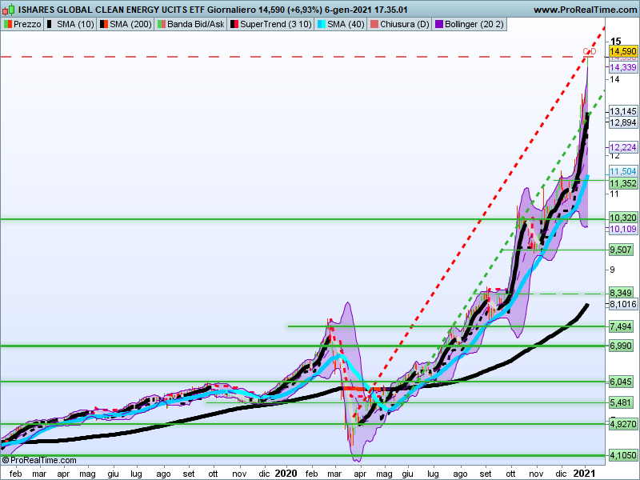640x480 pixels.
Task: Click the first feb label on time axis
Action: tap(15, 474)
